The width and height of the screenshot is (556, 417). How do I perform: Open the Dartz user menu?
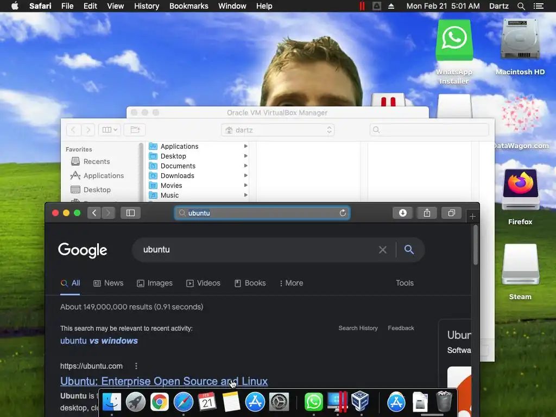coord(498,6)
